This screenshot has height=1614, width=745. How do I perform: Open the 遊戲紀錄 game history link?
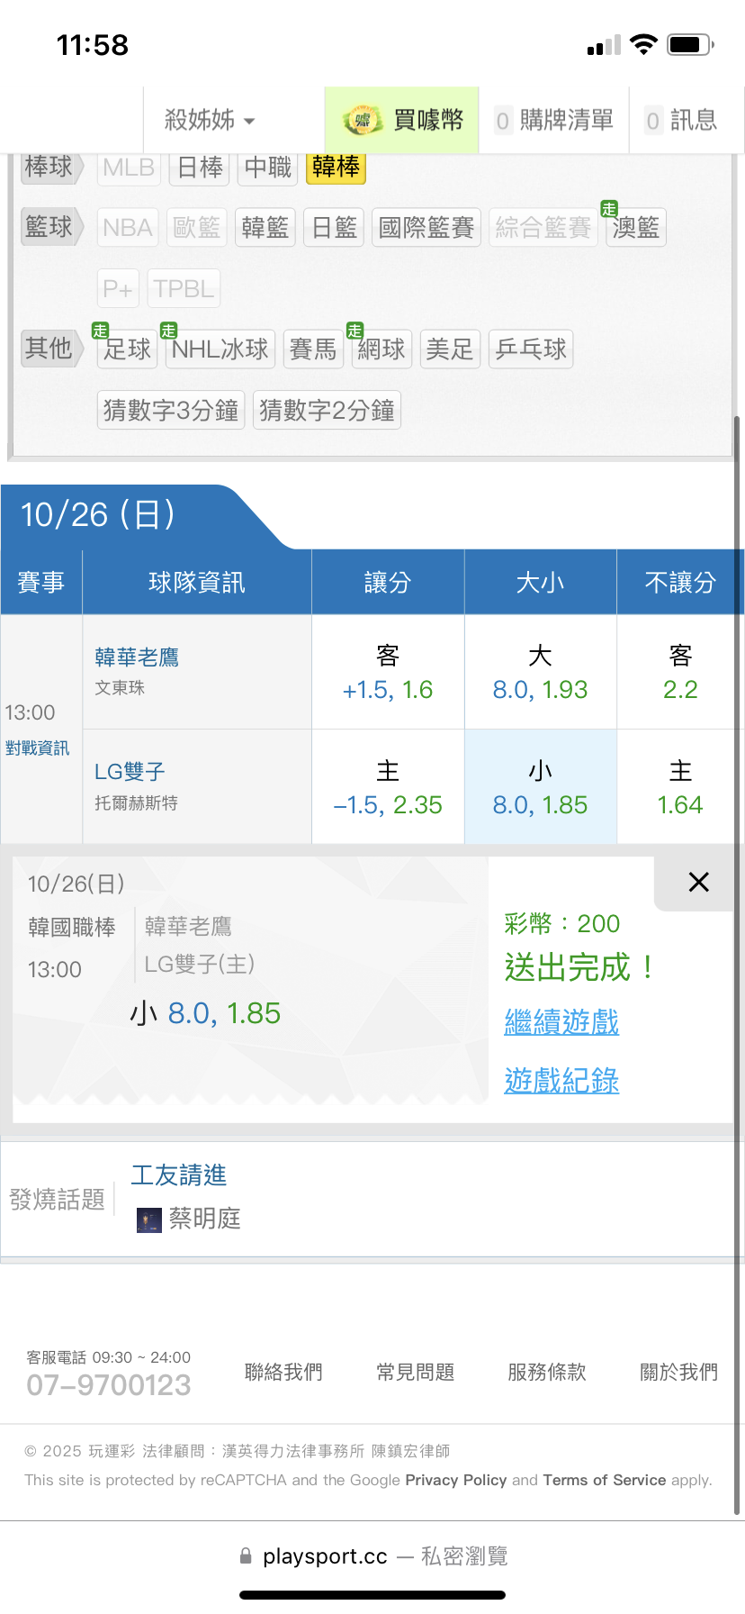point(561,1081)
